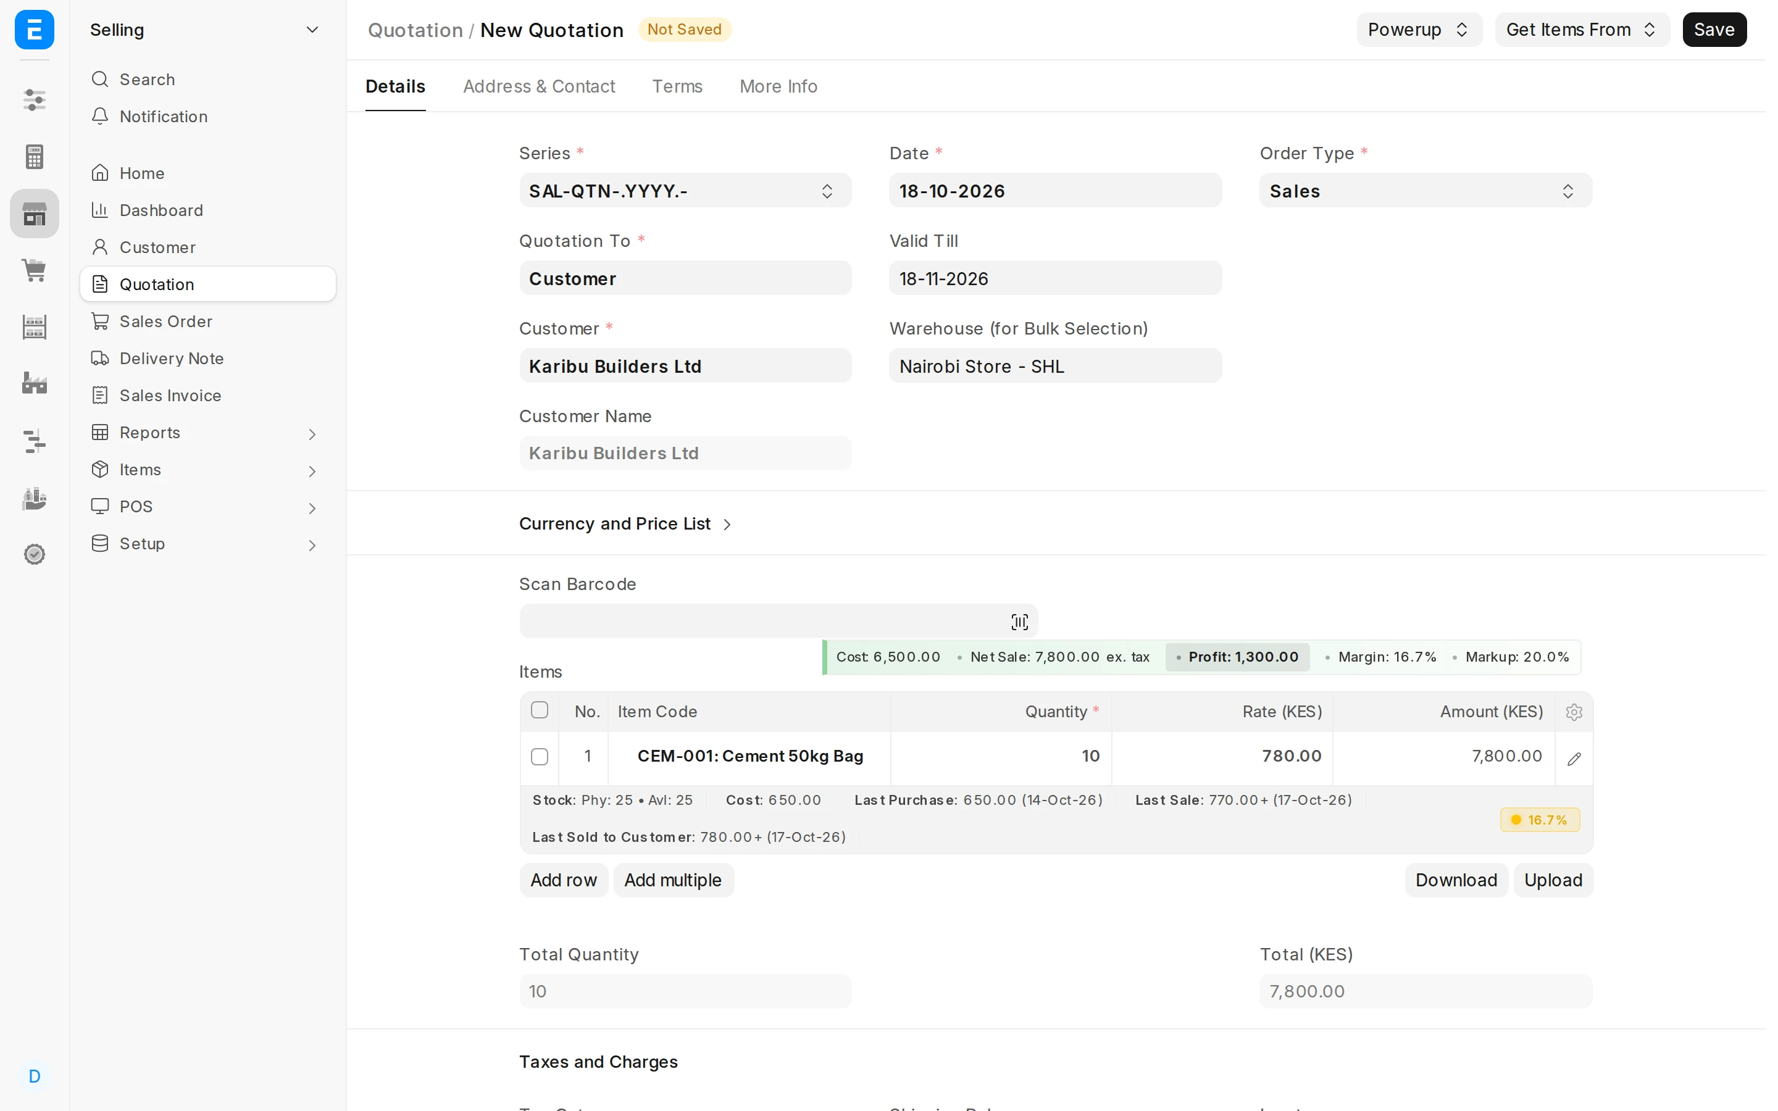Click the Scan Barcode input field
This screenshot has height=1111, width=1778.
click(778, 622)
